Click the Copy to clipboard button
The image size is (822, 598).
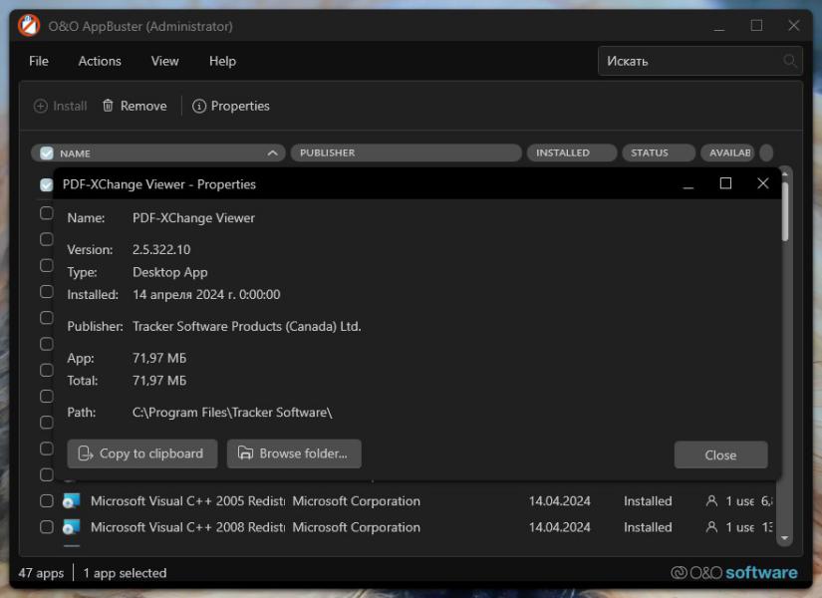pos(142,453)
